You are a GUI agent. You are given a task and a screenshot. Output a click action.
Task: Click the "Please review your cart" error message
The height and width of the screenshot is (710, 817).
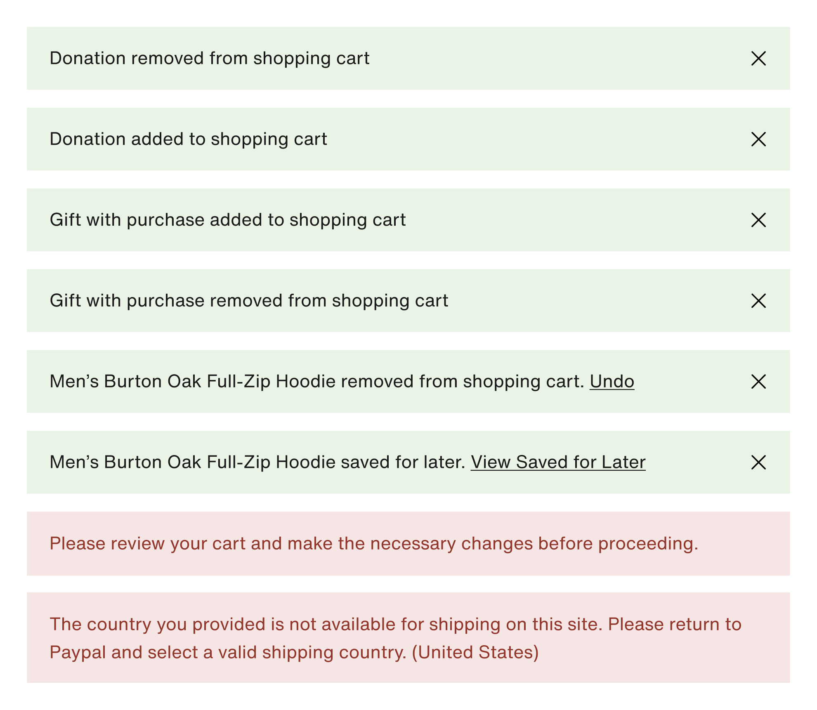373,544
